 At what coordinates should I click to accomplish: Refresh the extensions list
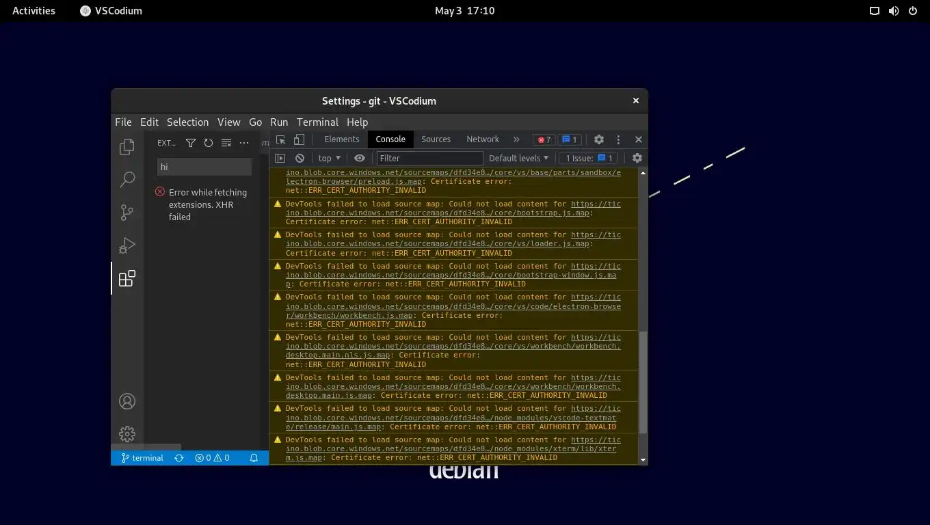coord(209,143)
